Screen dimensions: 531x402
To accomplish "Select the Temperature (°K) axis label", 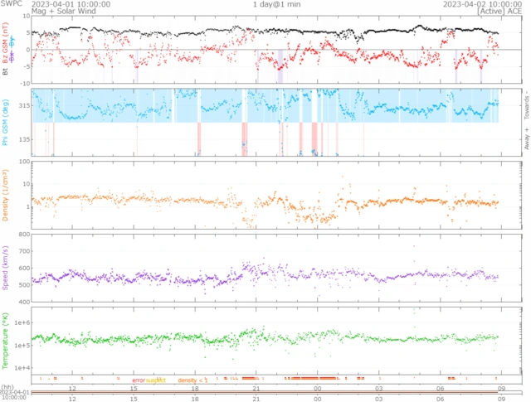I will pyautogui.click(x=6, y=340).
